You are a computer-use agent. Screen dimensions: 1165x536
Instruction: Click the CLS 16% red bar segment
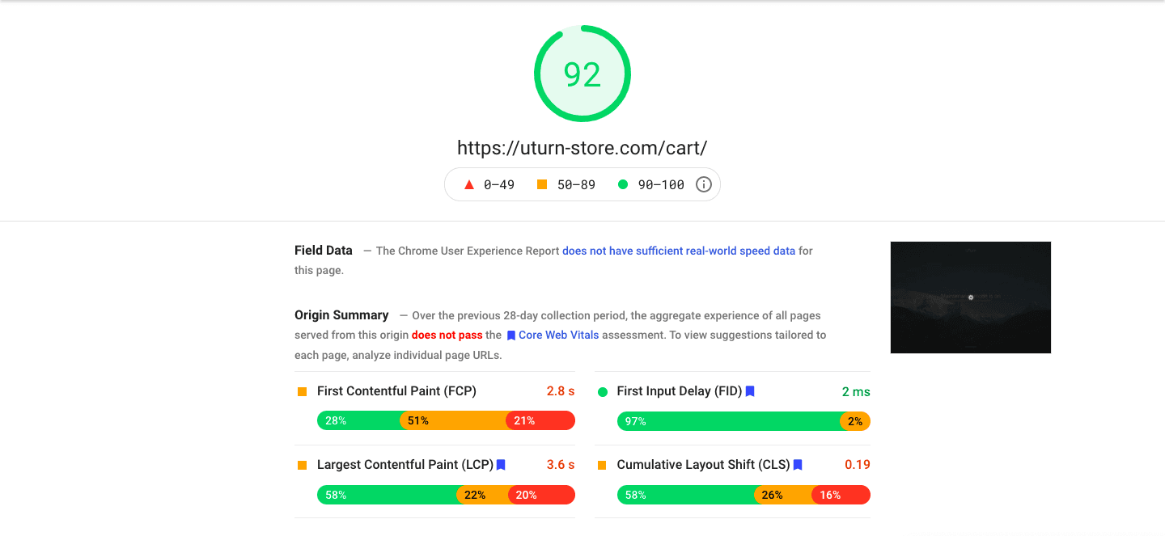click(841, 495)
